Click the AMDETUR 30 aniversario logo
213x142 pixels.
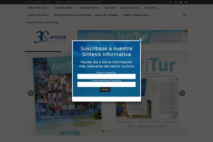pos(50,37)
